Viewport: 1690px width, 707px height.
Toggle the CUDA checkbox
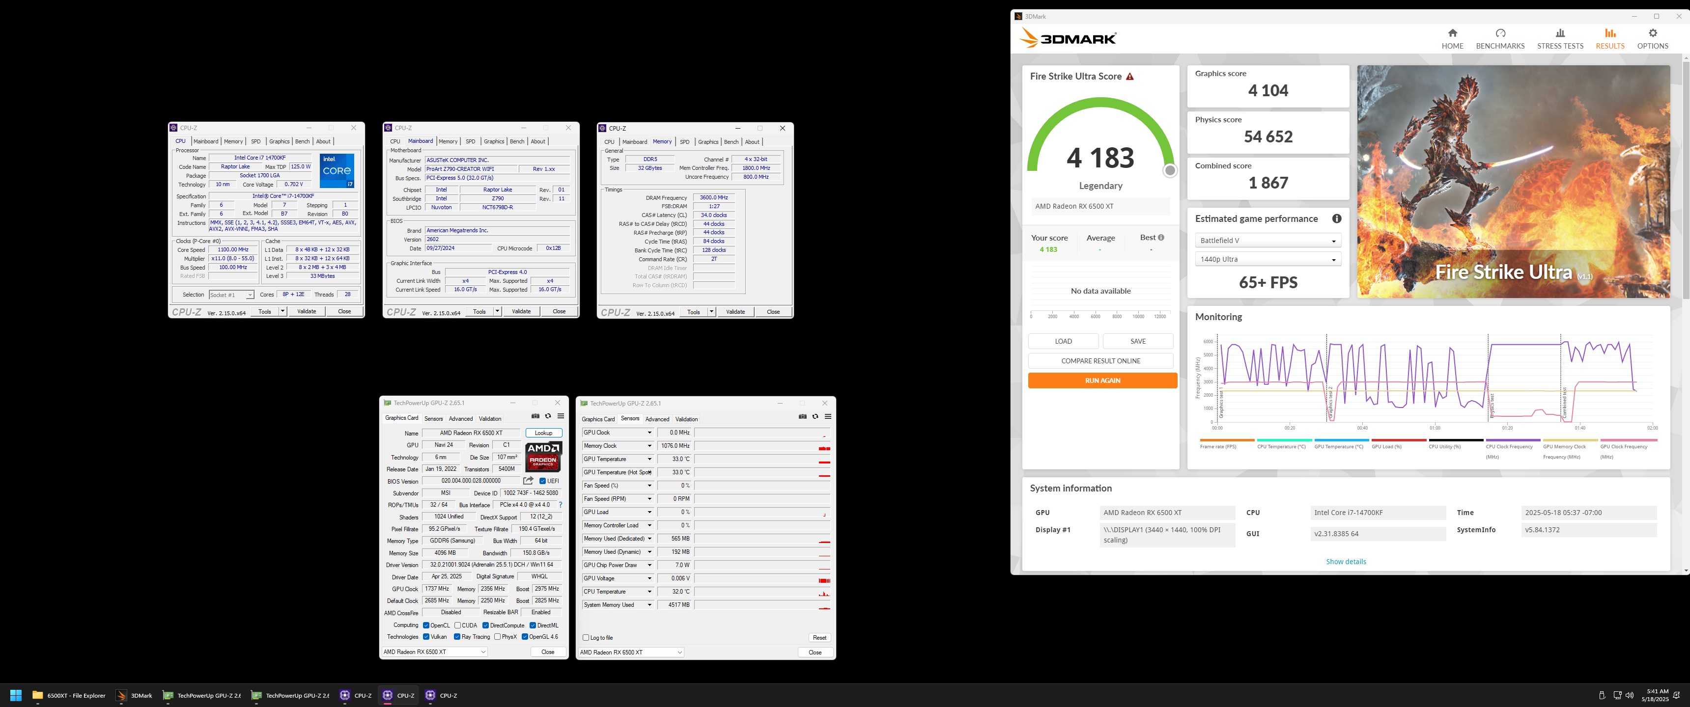point(458,625)
